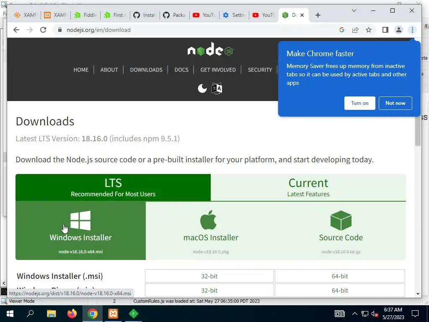429x322 pixels.
Task: Open the network tray icon
Action: [x=365, y=314]
